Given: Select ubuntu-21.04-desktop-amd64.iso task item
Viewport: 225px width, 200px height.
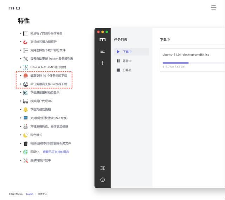Looking at the screenshot, I should pos(186,55).
